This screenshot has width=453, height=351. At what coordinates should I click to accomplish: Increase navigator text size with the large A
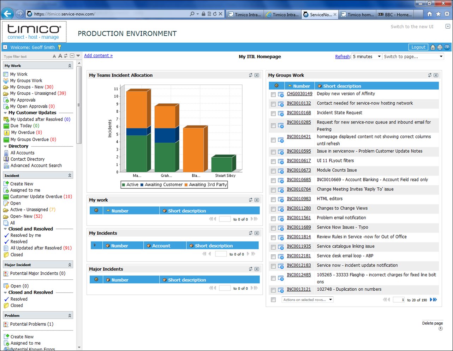60,56
